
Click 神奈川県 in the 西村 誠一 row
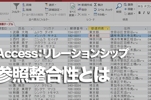pyautogui.click(x=99, y=39)
